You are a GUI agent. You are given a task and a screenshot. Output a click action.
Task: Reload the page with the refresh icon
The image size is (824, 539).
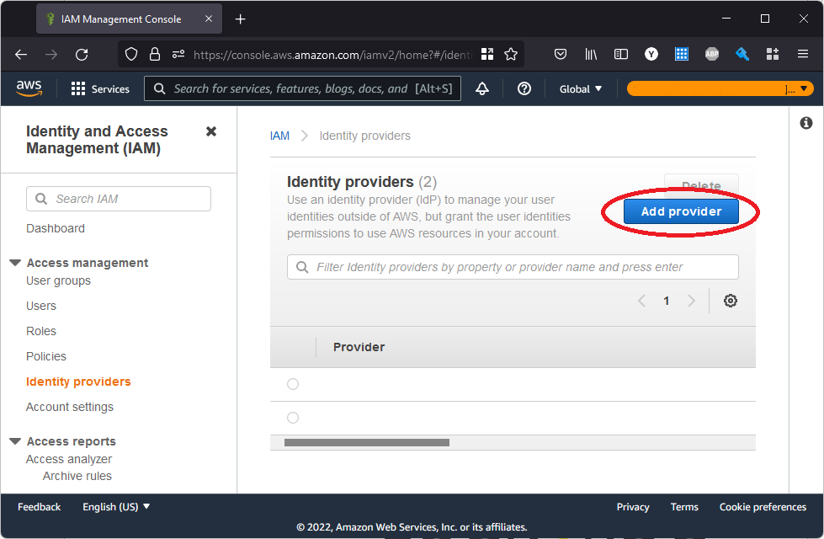pyautogui.click(x=82, y=54)
